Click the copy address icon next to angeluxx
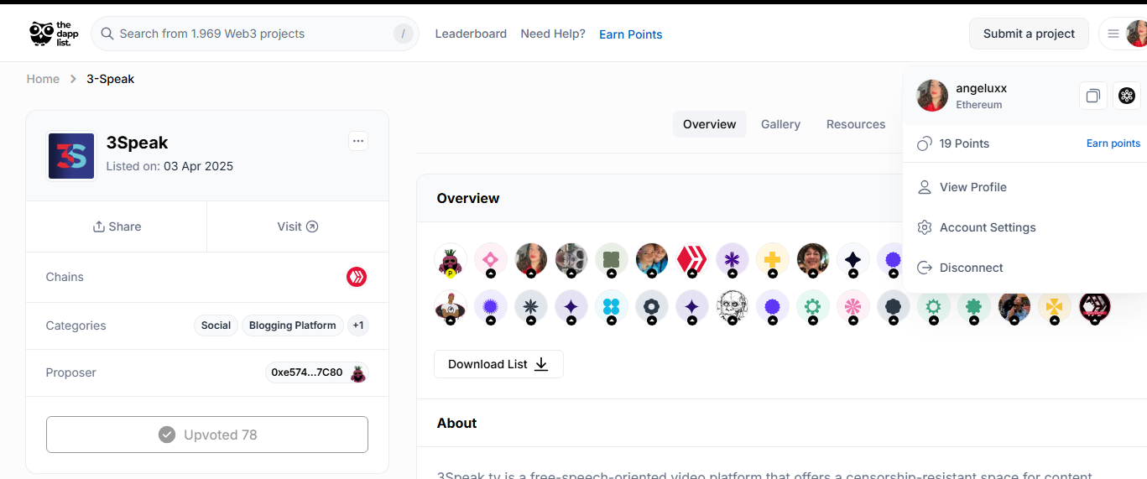The height and width of the screenshot is (479, 1147). [1092, 96]
